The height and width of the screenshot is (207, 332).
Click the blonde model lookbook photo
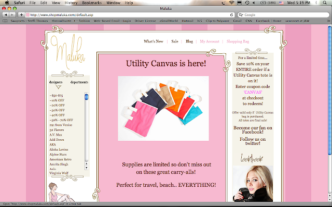click(x=253, y=184)
